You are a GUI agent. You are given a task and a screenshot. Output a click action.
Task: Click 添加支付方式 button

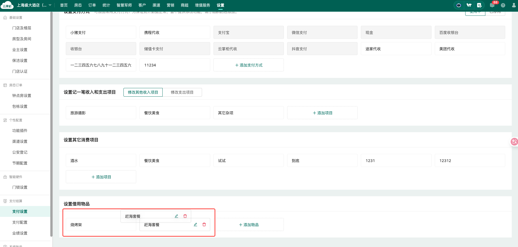pos(249,65)
